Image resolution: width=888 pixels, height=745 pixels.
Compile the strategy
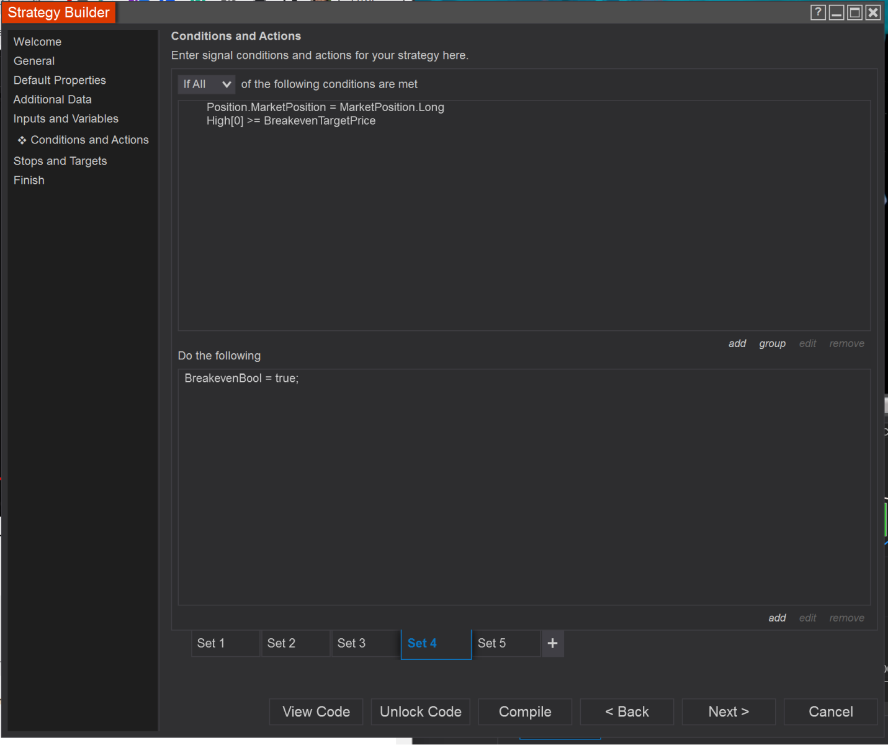tap(525, 711)
